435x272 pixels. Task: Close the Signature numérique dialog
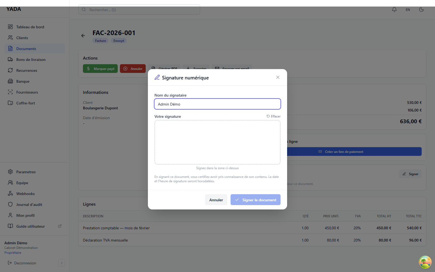click(278, 77)
